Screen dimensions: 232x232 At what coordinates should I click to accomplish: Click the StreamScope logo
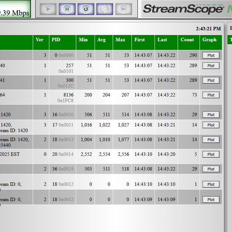coord(183,9)
